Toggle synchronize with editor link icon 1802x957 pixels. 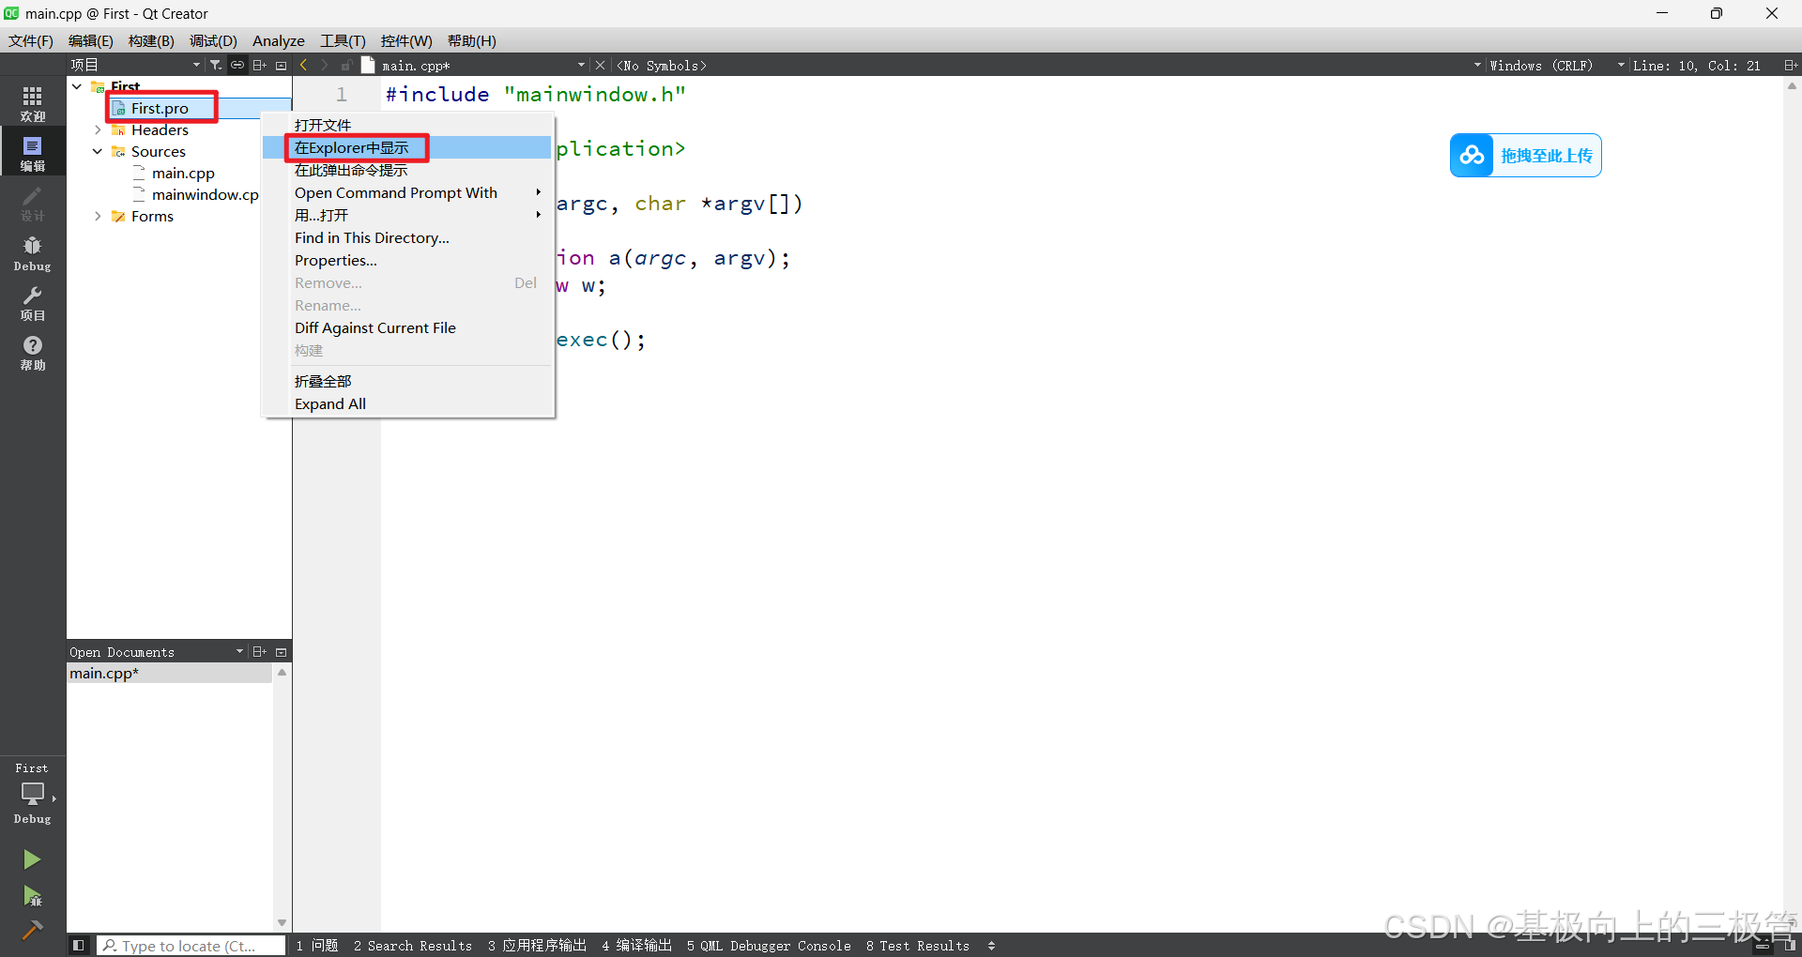pos(237,65)
